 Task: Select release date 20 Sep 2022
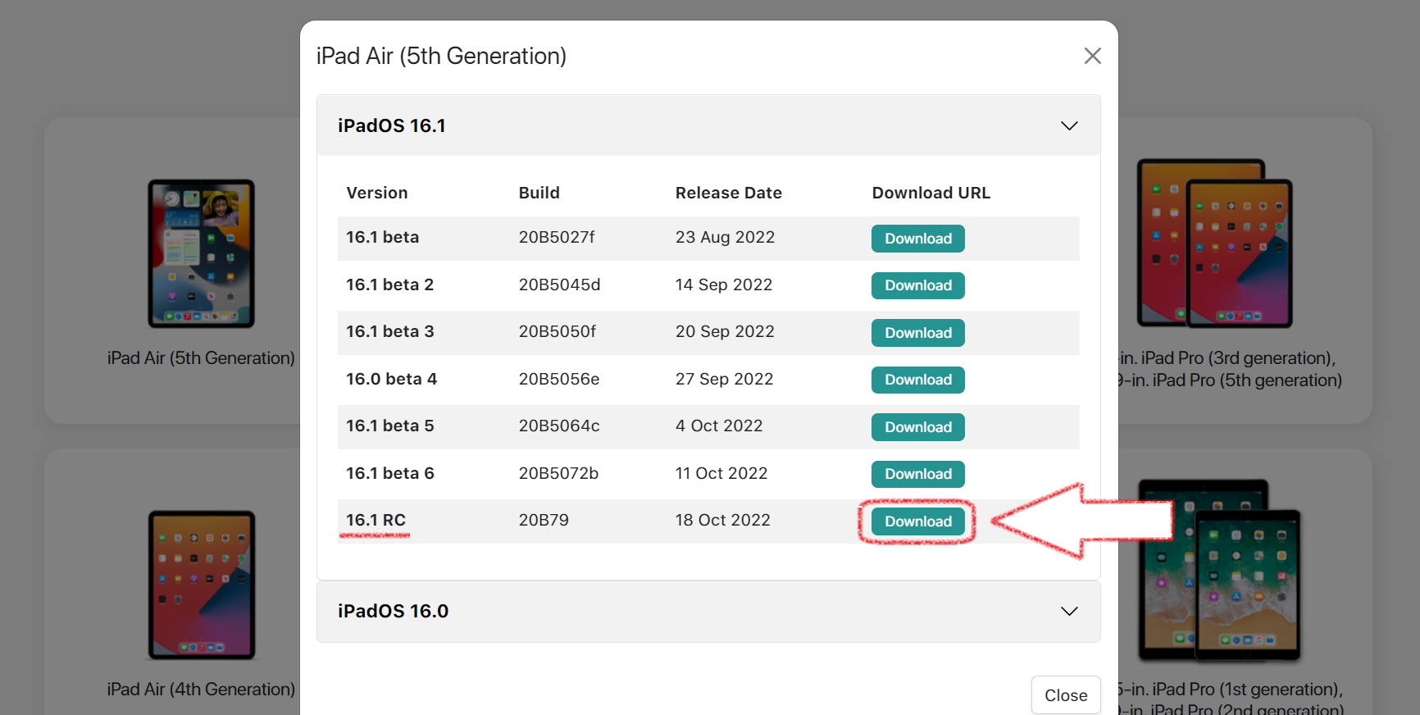[725, 331]
